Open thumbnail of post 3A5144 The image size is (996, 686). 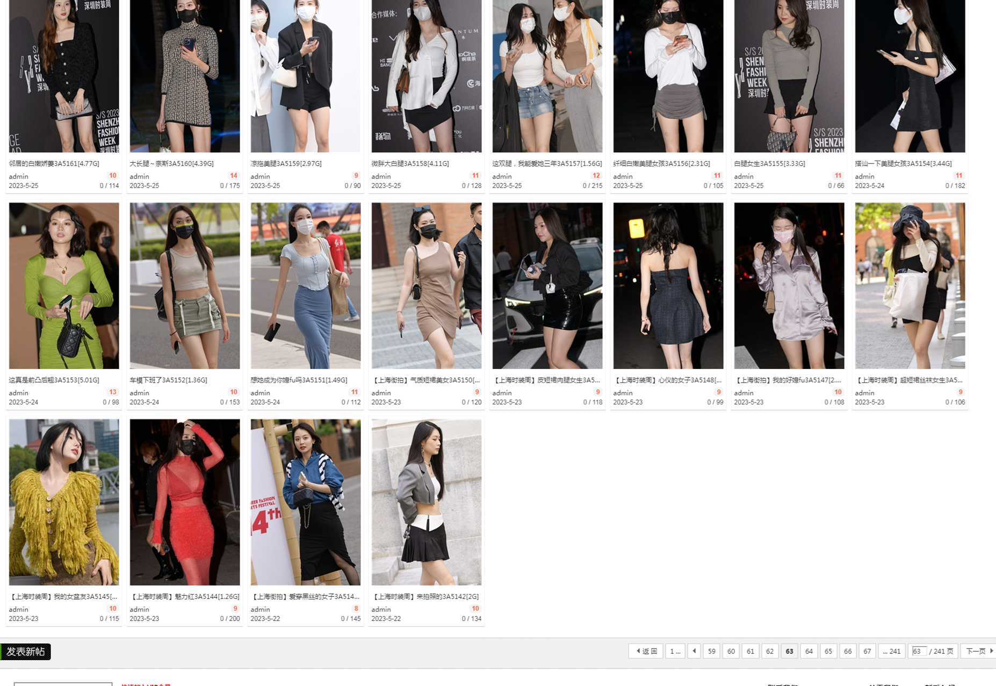pyautogui.click(x=185, y=502)
